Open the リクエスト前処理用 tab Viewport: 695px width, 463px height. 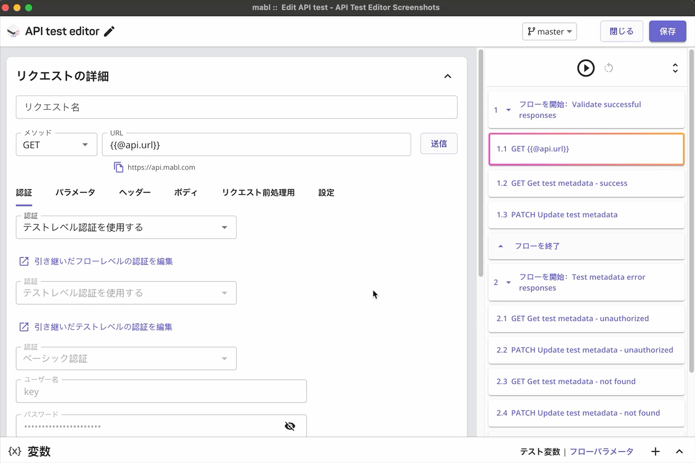258,192
